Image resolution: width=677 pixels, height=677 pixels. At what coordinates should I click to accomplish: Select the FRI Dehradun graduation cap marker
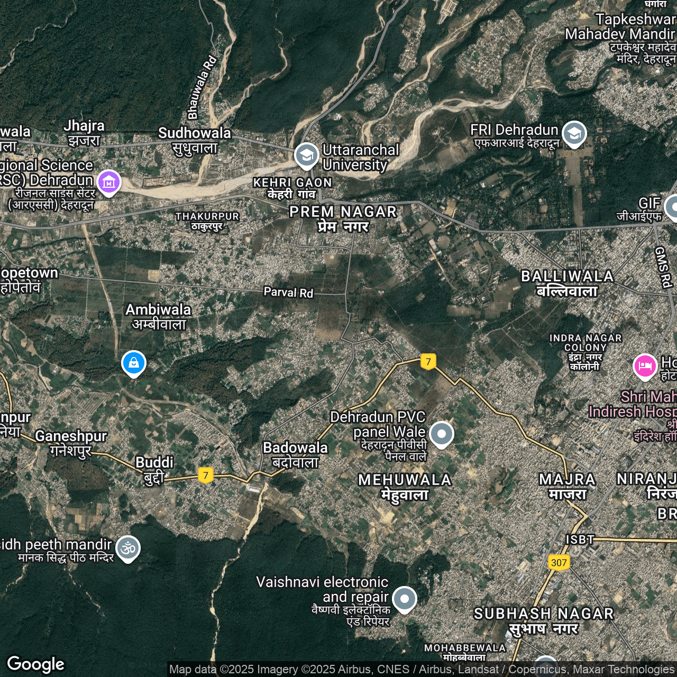point(574,133)
